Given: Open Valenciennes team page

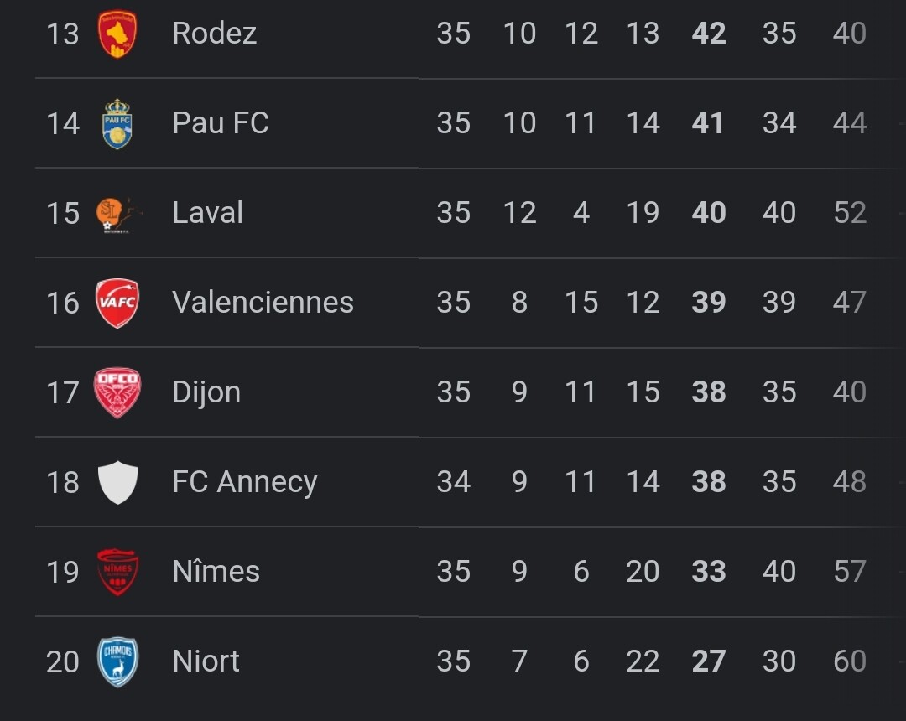Looking at the screenshot, I should 263,302.
